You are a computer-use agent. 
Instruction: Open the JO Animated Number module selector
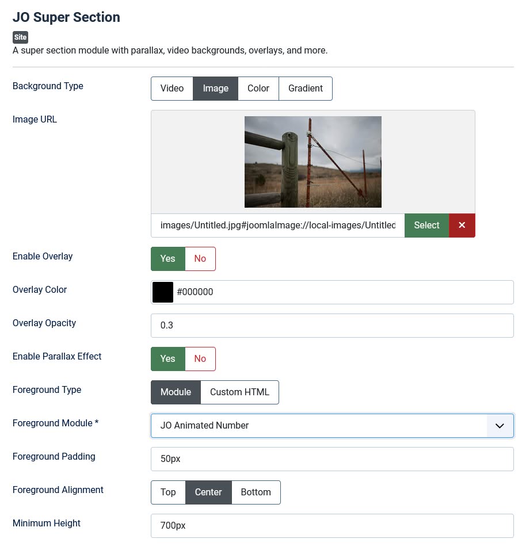click(322, 426)
